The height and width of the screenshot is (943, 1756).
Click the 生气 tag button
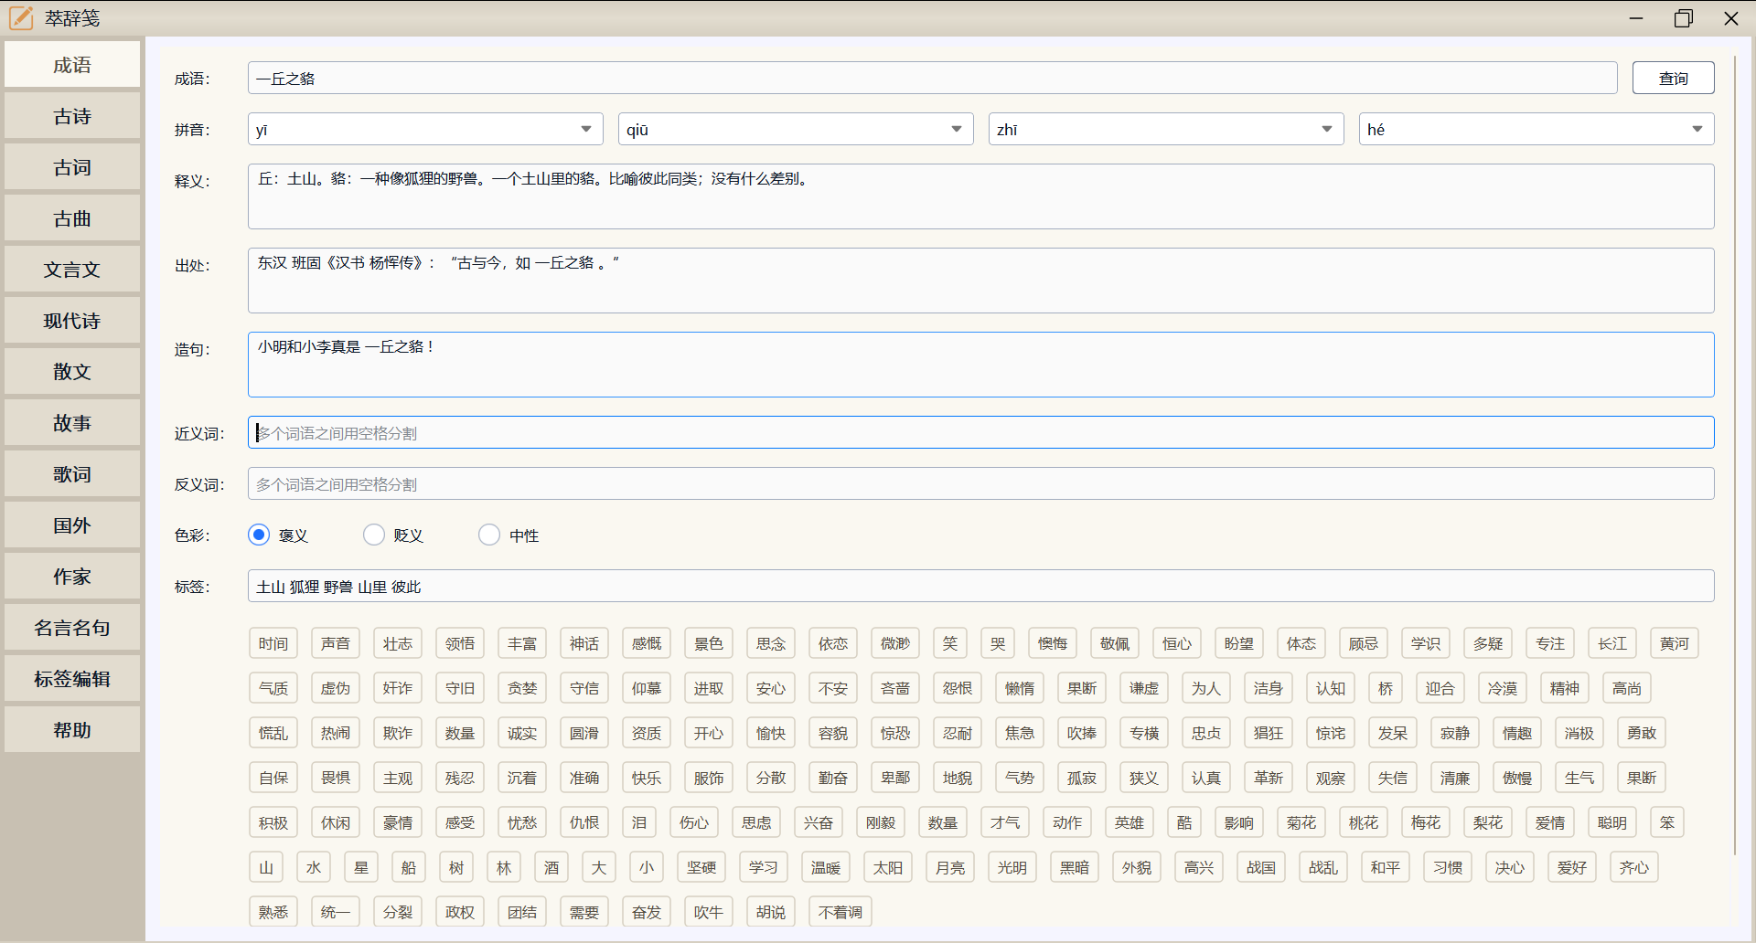1579,778
